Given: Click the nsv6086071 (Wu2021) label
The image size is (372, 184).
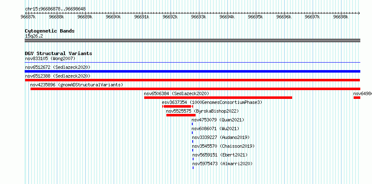Looking at the screenshot, I should click(x=215, y=129).
